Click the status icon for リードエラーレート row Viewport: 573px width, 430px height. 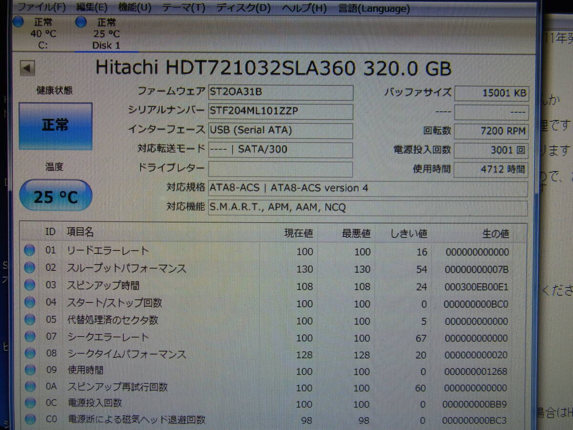30,250
